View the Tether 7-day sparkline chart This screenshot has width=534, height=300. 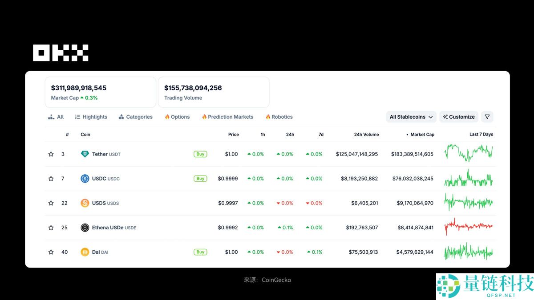(x=468, y=153)
